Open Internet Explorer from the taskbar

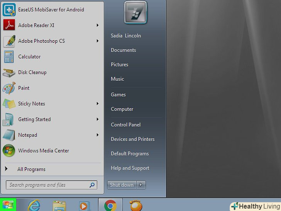coord(34,205)
